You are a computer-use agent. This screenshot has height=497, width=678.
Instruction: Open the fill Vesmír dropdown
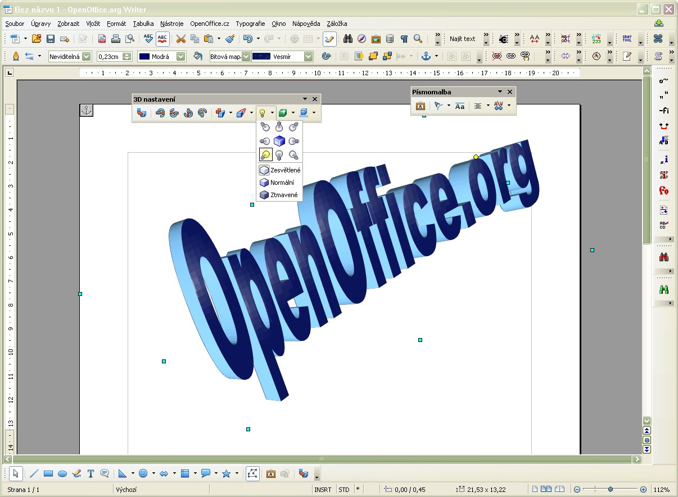(309, 56)
